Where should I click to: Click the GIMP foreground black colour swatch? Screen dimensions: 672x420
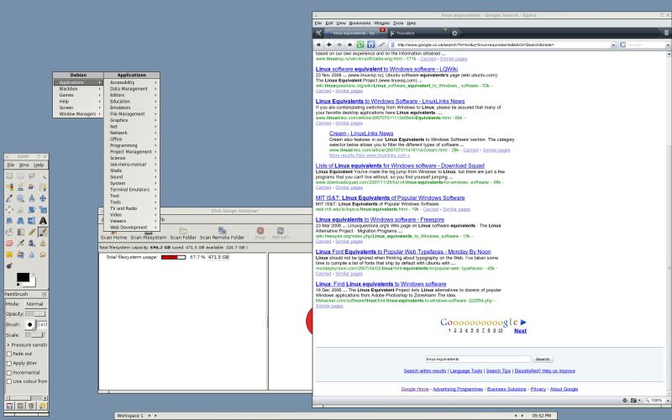point(23,278)
